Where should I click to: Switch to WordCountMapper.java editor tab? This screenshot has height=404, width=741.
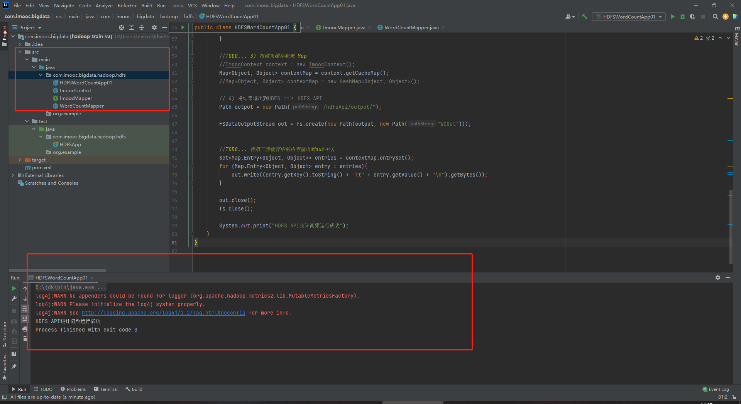pyautogui.click(x=411, y=27)
